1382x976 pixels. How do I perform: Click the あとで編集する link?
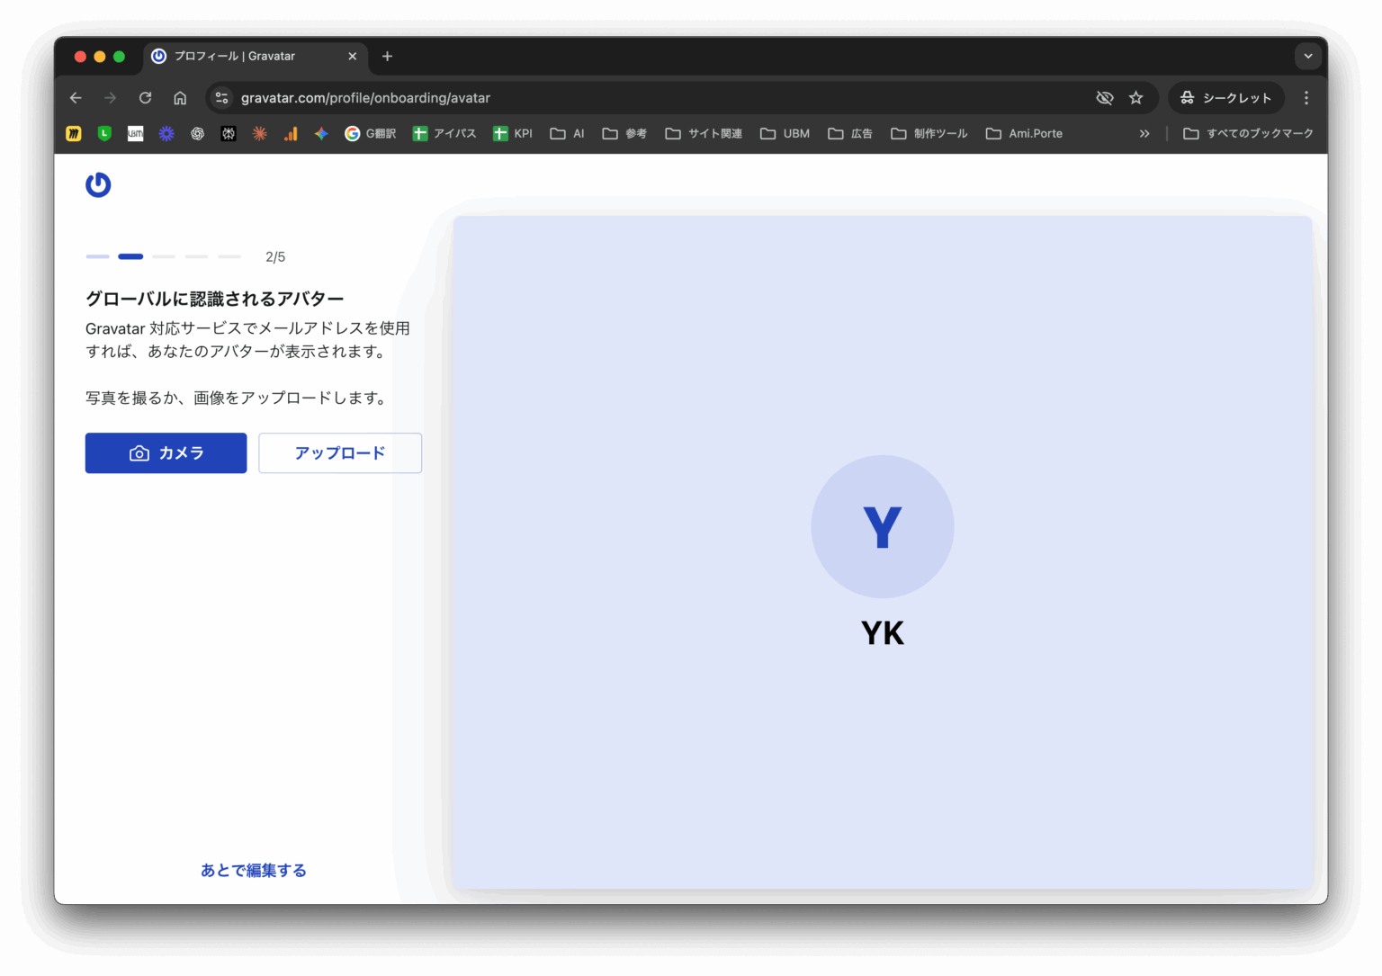(x=254, y=870)
